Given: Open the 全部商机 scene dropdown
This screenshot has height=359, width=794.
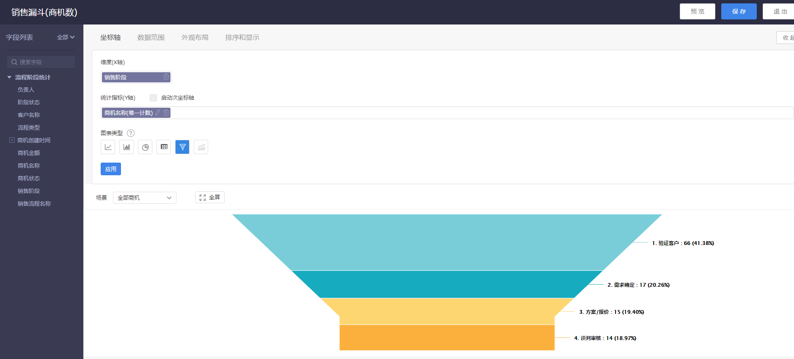Looking at the screenshot, I should tap(145, 198).
